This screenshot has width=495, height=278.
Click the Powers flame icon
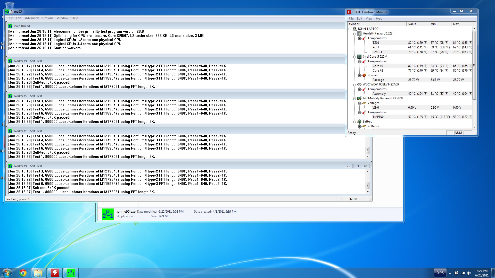(364, 75)
